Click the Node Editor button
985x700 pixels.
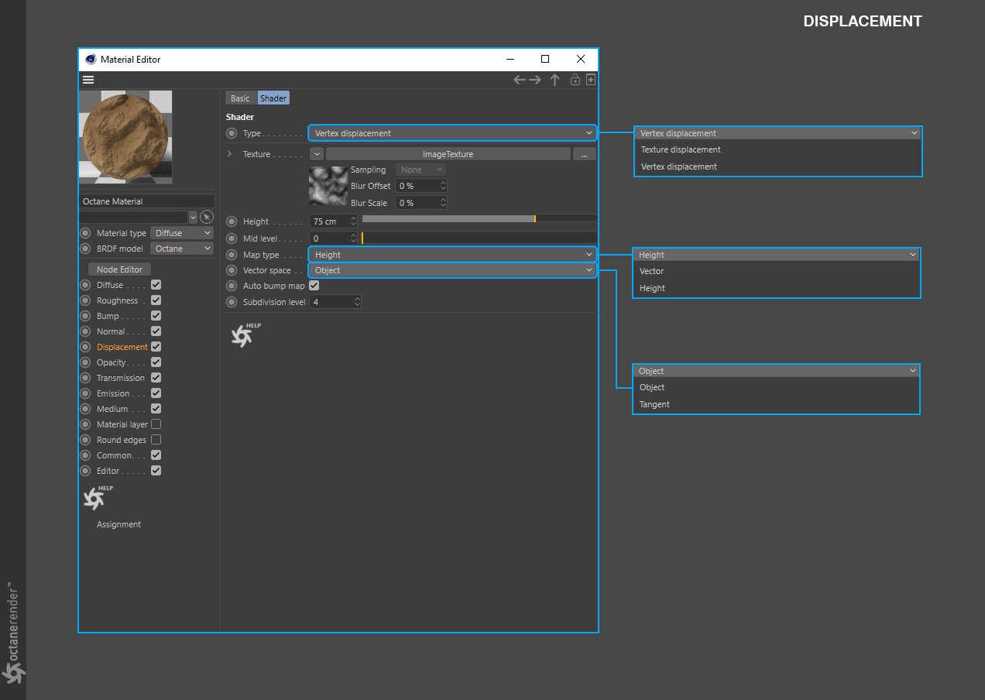point(119,269)
